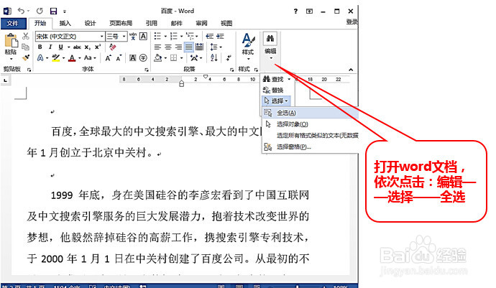This screenshot has width=496, height=288.
Task: Click the character border A icon
Action: click(x=143, y=36)
